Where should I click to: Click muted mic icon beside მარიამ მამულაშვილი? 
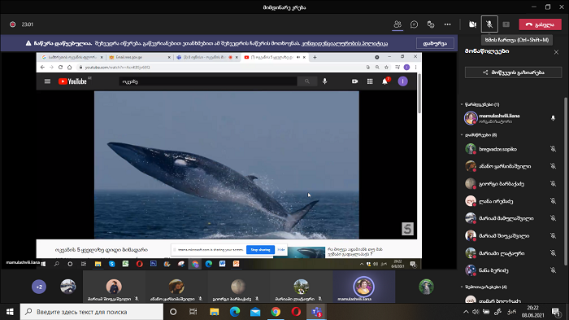point(553,218)
